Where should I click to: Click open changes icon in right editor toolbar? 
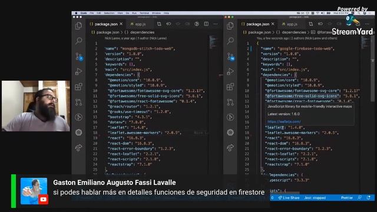tap(320, 24)
